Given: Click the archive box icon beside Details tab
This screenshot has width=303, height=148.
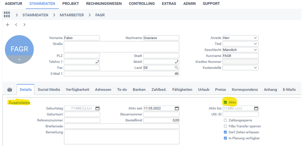Looking at the screenshot, I should [10, 90].
